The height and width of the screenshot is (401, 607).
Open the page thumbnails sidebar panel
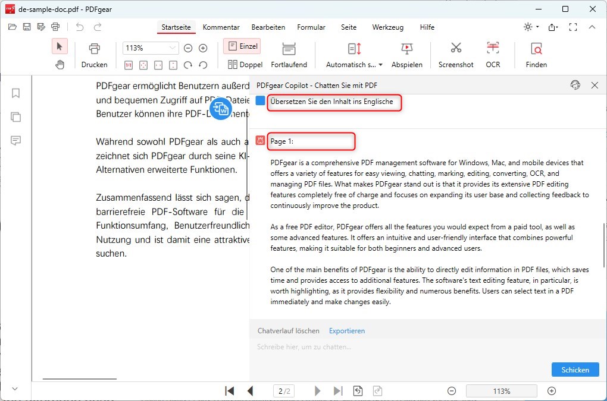16,116
